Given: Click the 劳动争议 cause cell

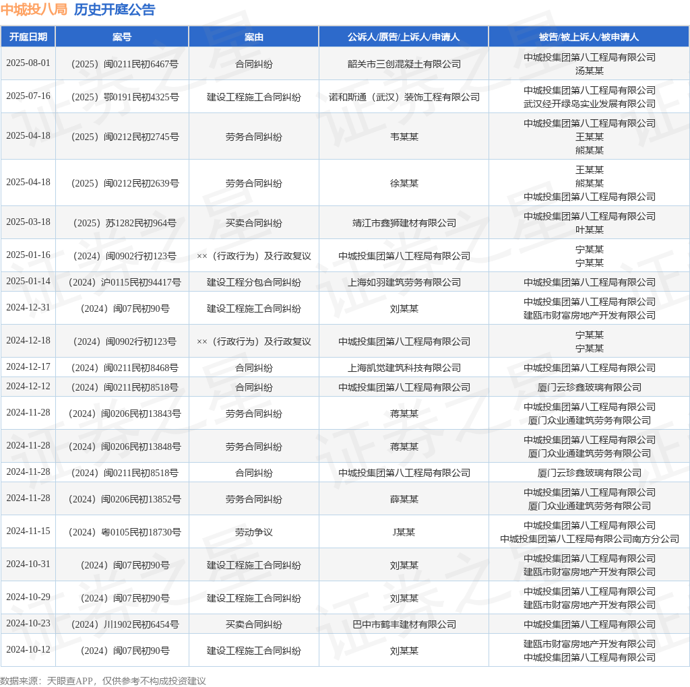Looking at the screenshot, I should click(254, 532).
